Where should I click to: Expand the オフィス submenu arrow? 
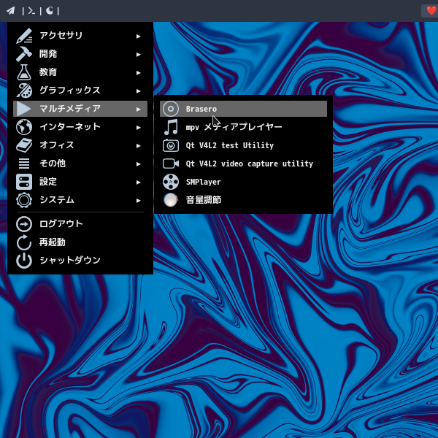pos(138,145)
